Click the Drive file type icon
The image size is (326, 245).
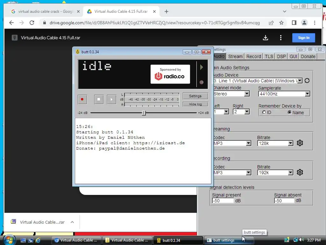point(15,38)
